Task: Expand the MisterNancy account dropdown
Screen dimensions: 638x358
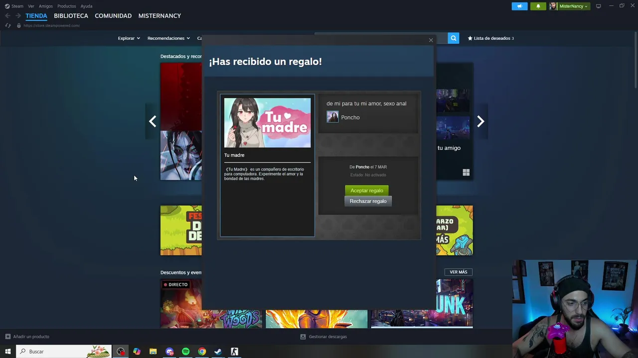Action: tap(573, 6)
